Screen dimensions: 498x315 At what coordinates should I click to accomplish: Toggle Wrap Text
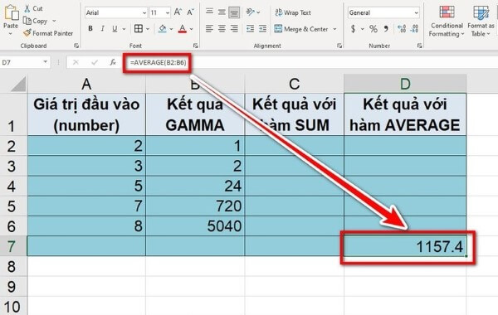click(x=293, y=12)
